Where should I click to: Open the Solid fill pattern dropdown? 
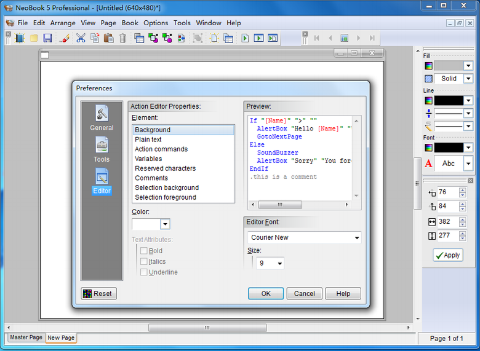pyautogui.click(x=468, y=79)
